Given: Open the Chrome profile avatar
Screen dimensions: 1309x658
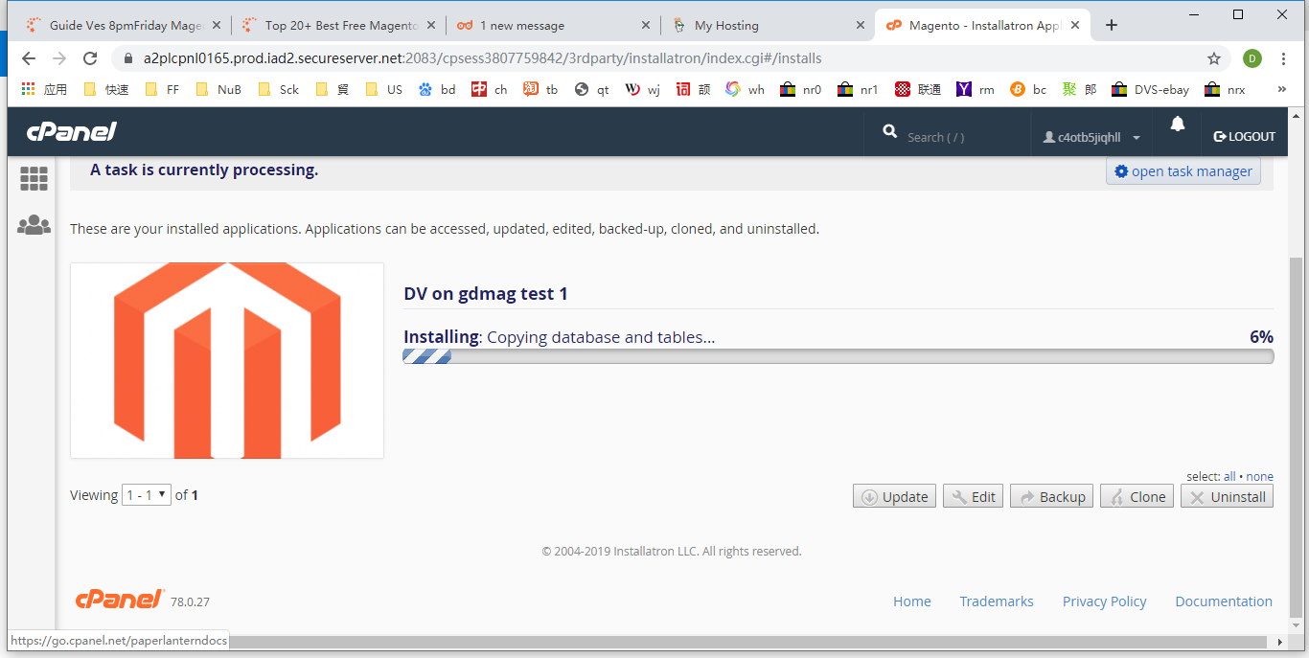Looking at the screenshot, I should click(1252, 58).
